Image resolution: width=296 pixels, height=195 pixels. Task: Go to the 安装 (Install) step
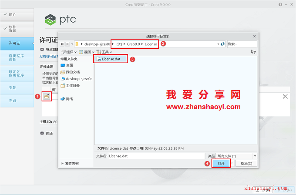pos(17,88)
